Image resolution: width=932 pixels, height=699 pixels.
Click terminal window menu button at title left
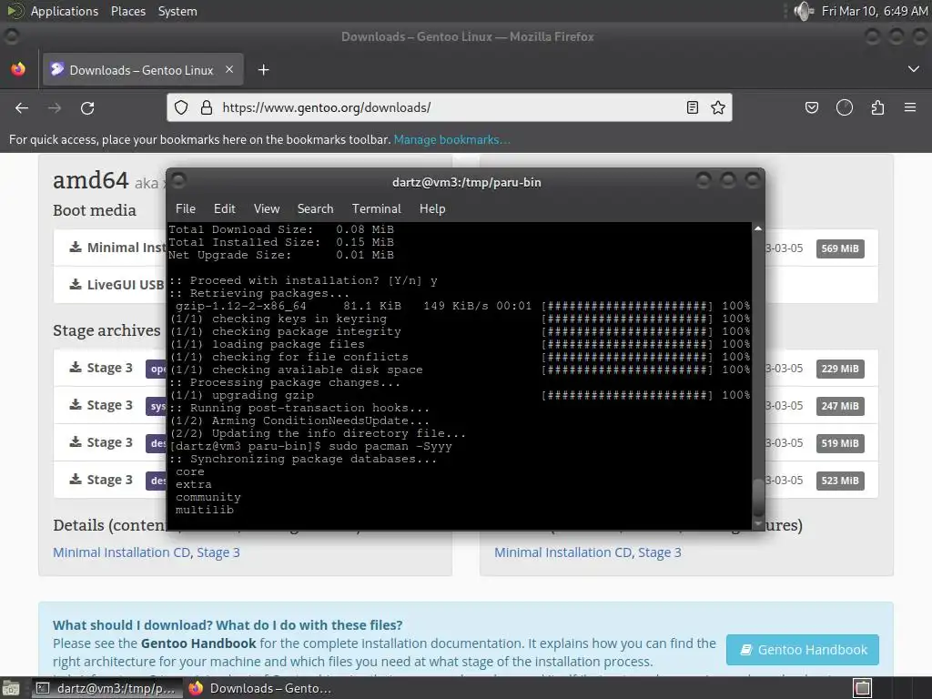click(179, 180)
